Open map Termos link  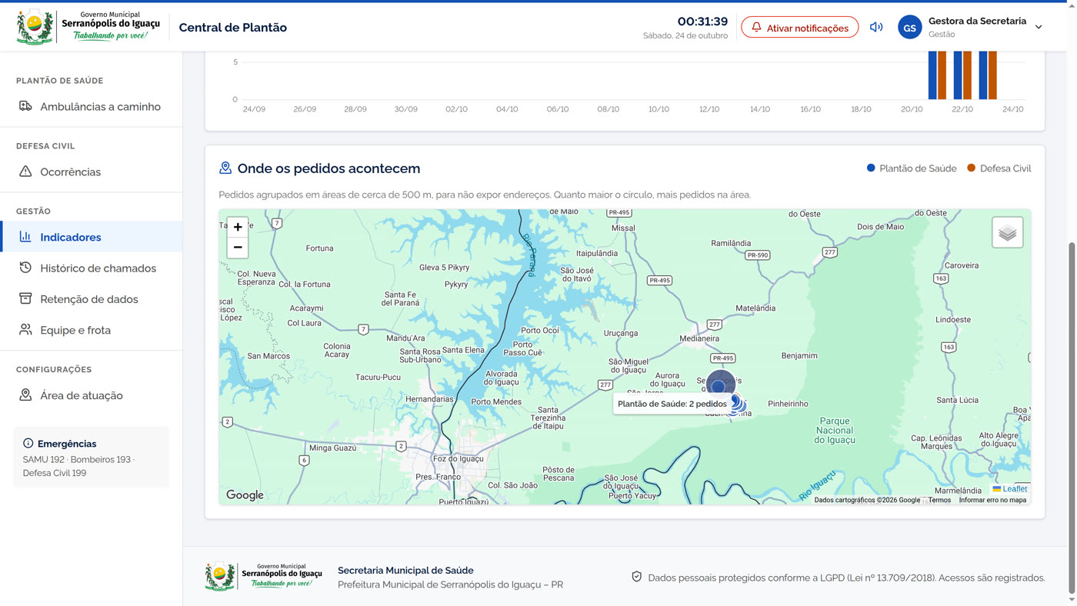point(939,500)
